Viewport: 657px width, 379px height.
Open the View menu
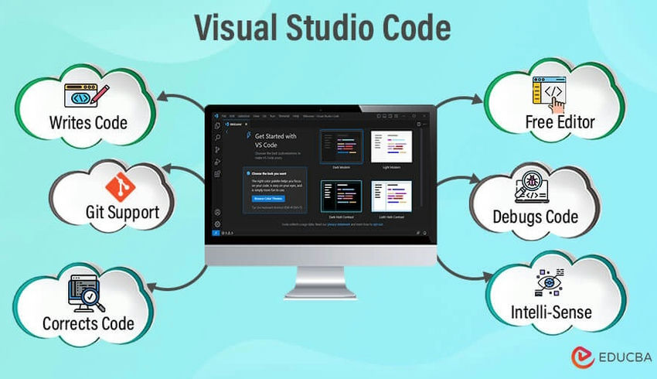click(x=256, y=116)
